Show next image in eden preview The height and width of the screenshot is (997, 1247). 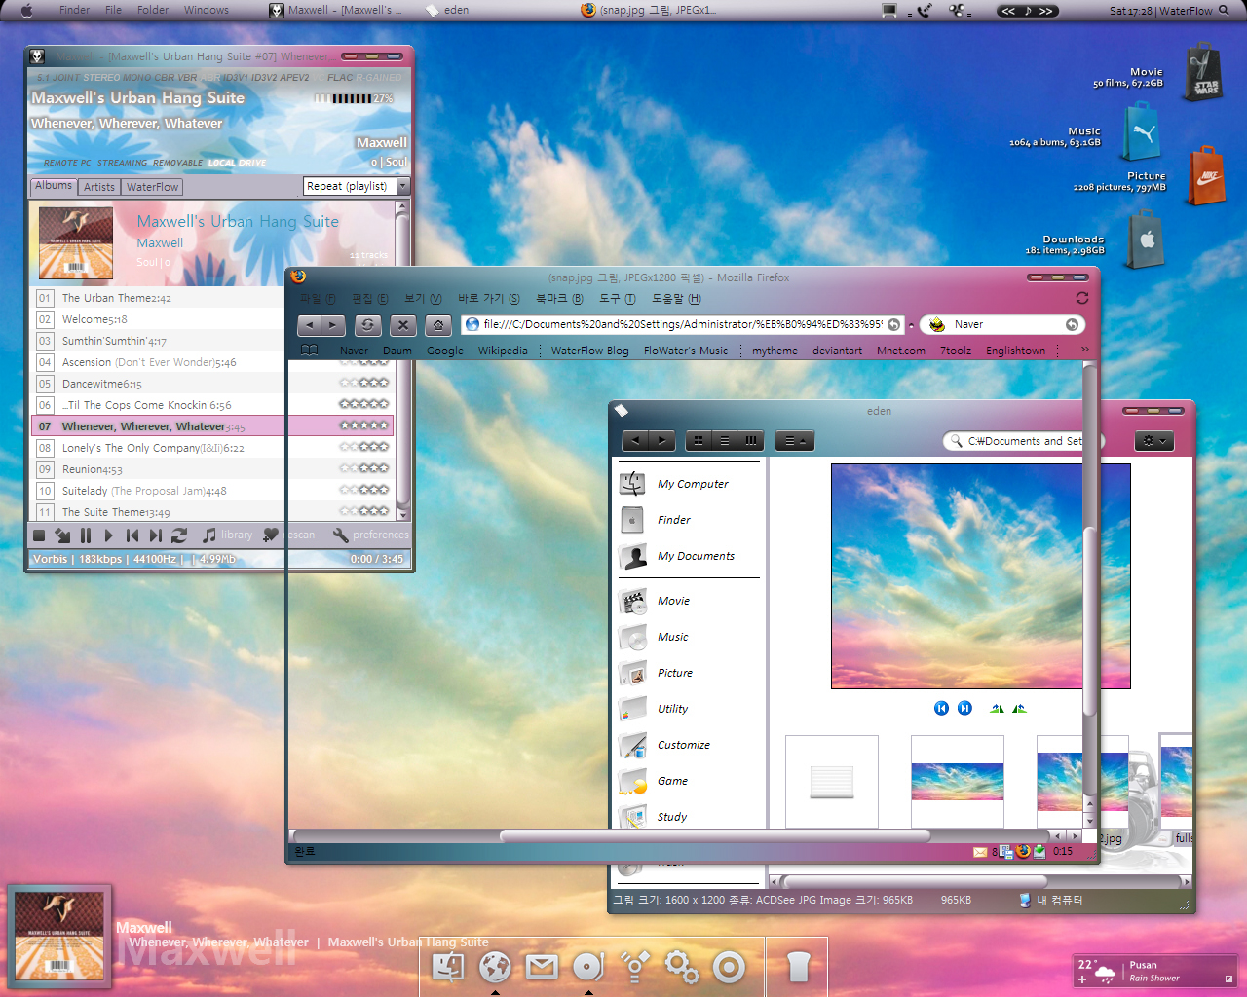coord(964,708)
